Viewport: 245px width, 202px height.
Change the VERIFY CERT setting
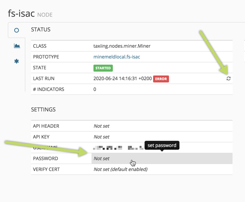tap(121, 169)
